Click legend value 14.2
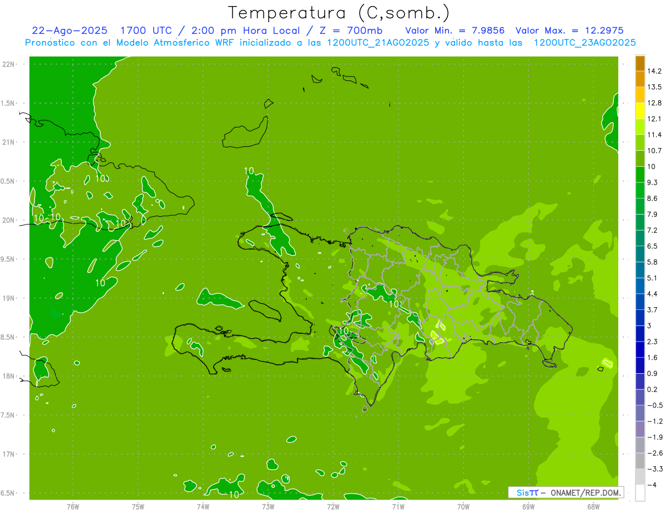Screen dimensions: 666x514 point(654,71)
